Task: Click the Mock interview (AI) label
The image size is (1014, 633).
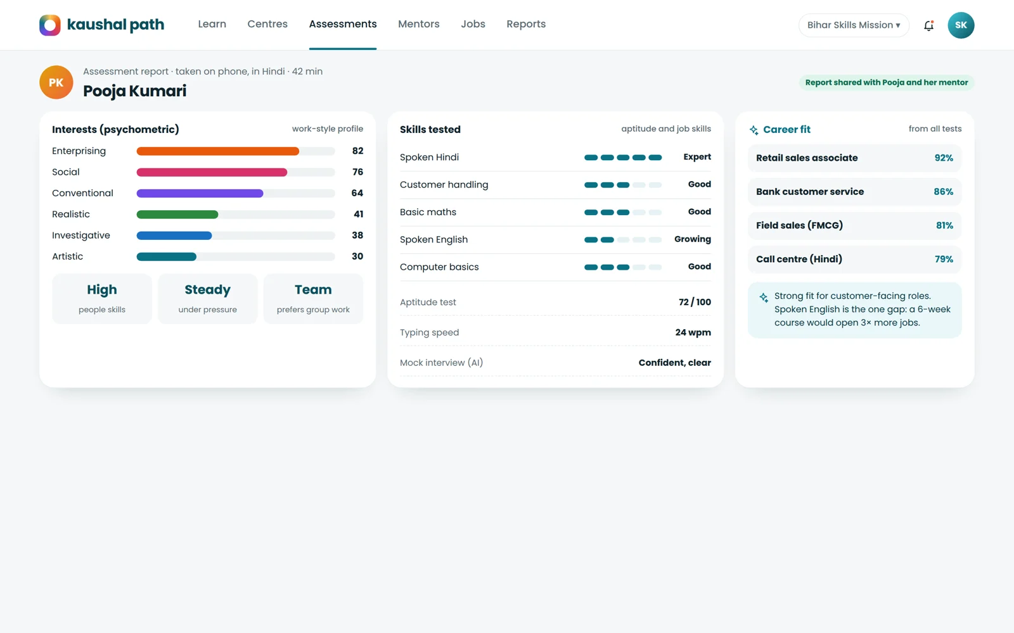Action: pyautogui.click(x=441, y=363)
